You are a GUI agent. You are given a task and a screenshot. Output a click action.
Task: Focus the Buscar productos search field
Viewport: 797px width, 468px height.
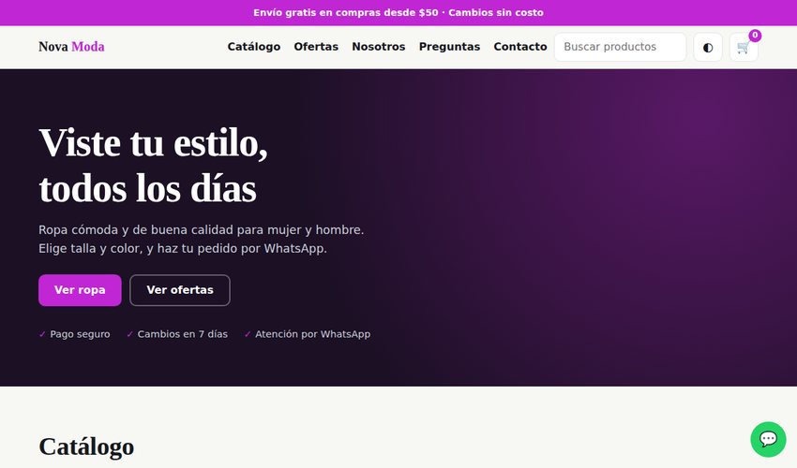(620, 47)
